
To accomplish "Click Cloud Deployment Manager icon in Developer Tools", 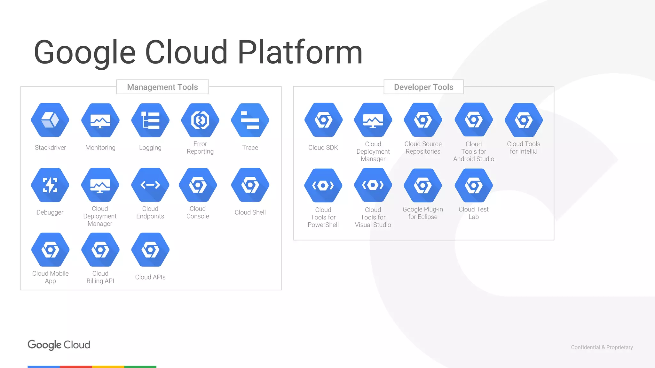I will pos(373,120).
